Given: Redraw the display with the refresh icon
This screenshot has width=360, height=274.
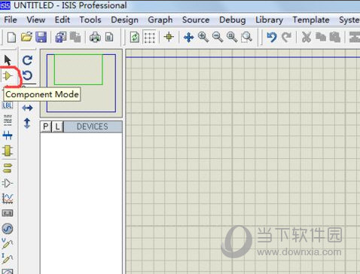Looking at the screenshot, I should 135,38.
